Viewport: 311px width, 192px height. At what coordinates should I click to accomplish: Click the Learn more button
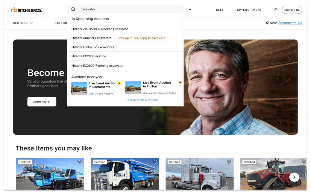point(42,102)
